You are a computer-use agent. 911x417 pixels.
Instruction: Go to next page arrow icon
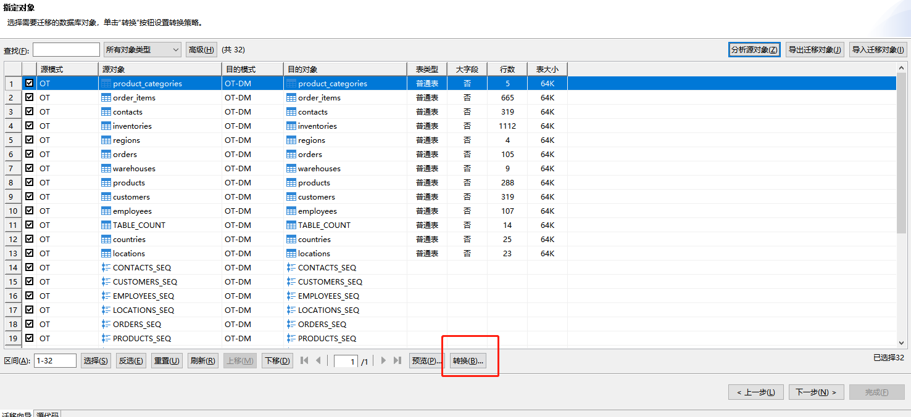[x=383, y=360]
